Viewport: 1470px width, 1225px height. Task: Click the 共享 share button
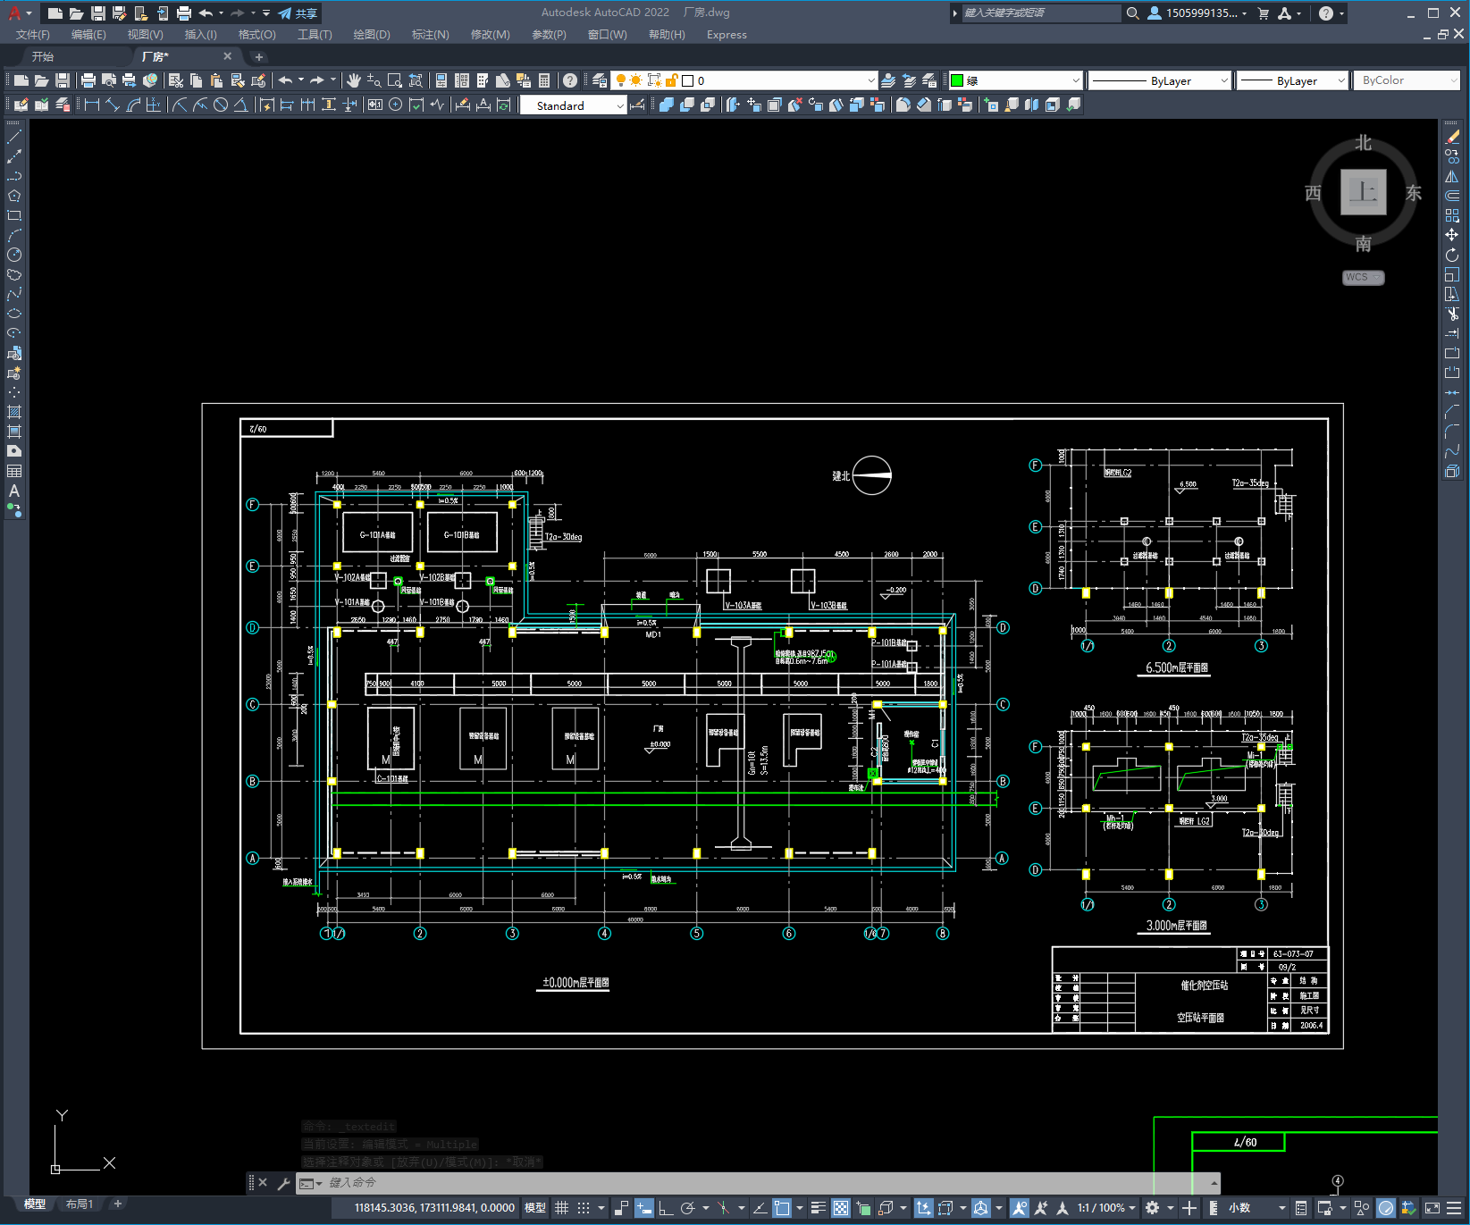298,13
